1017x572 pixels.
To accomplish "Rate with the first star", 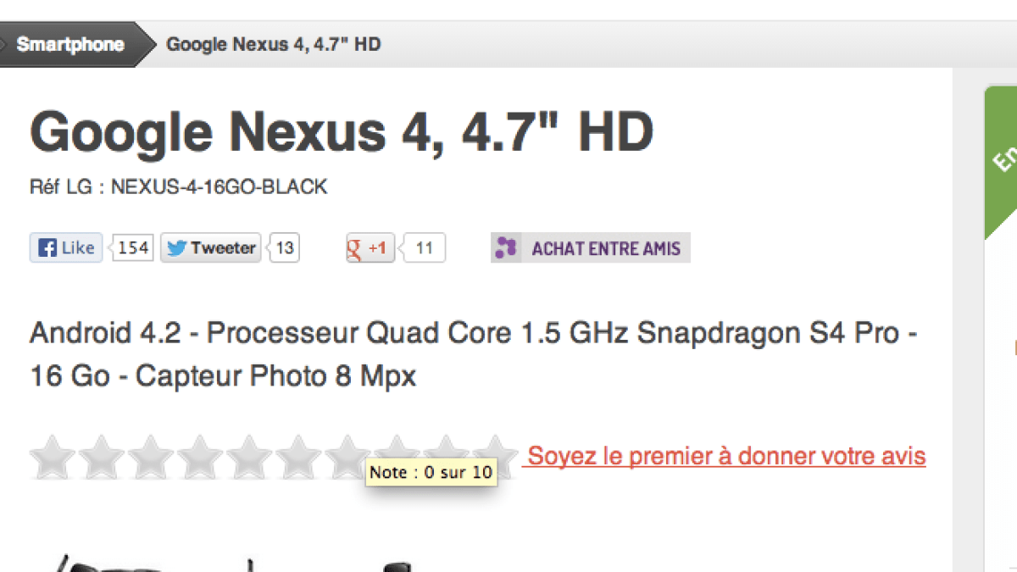I will tap(53, 457).
